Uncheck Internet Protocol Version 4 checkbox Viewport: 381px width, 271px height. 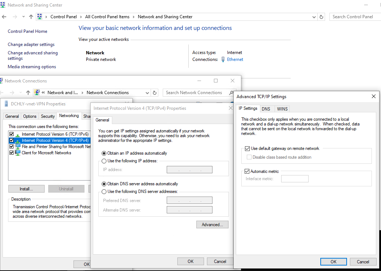11,140
